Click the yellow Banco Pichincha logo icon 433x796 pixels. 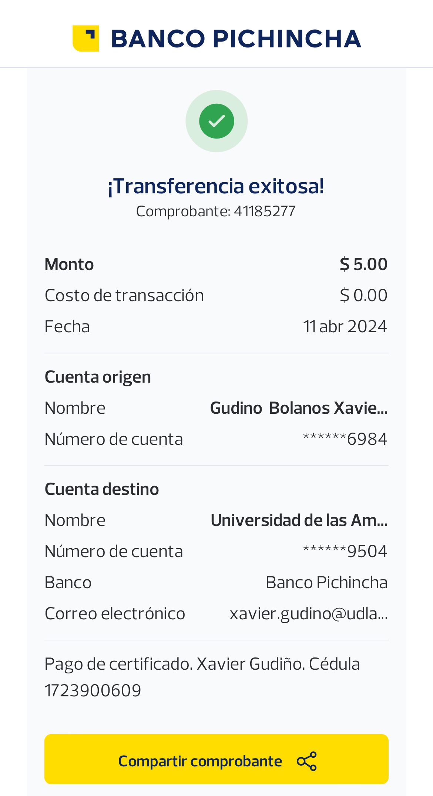(x=85, y=39)
